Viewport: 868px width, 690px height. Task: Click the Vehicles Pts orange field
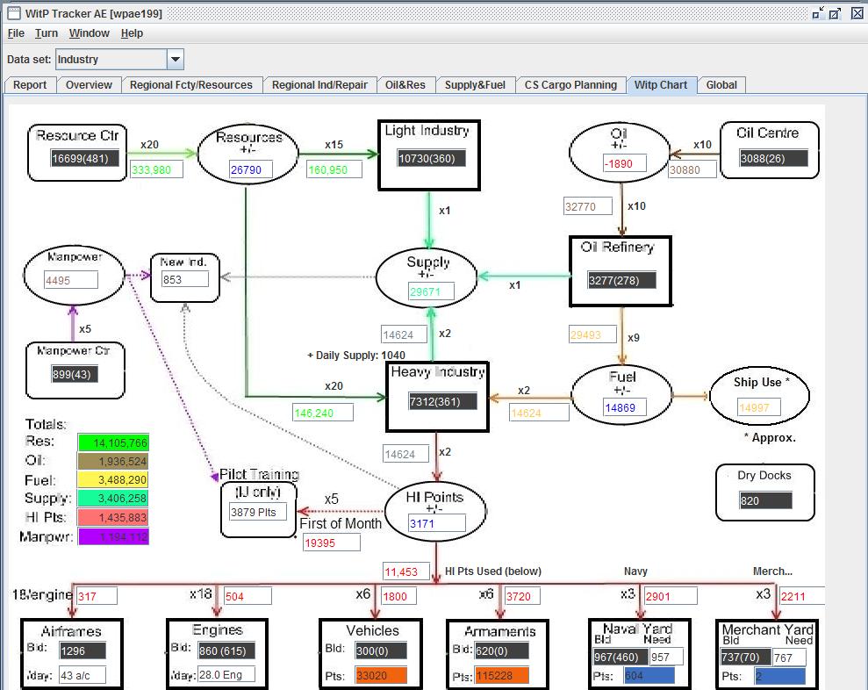point(381,676)
